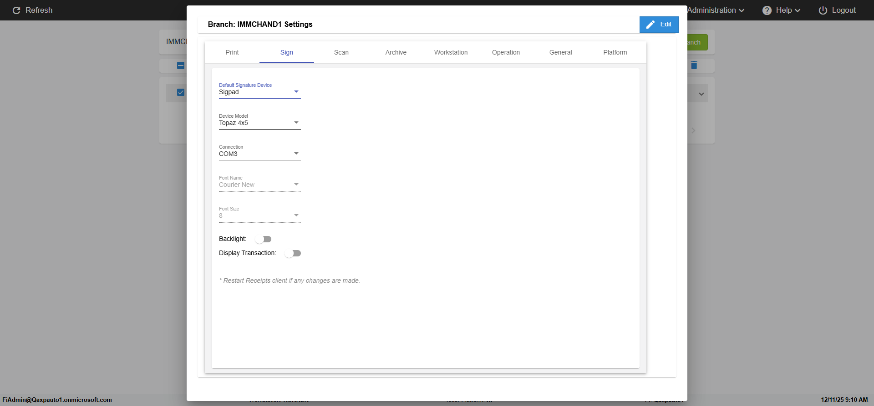Screen dimensions: 874x406
Task: Open the Workstation tab
Action: click(451, 52)
